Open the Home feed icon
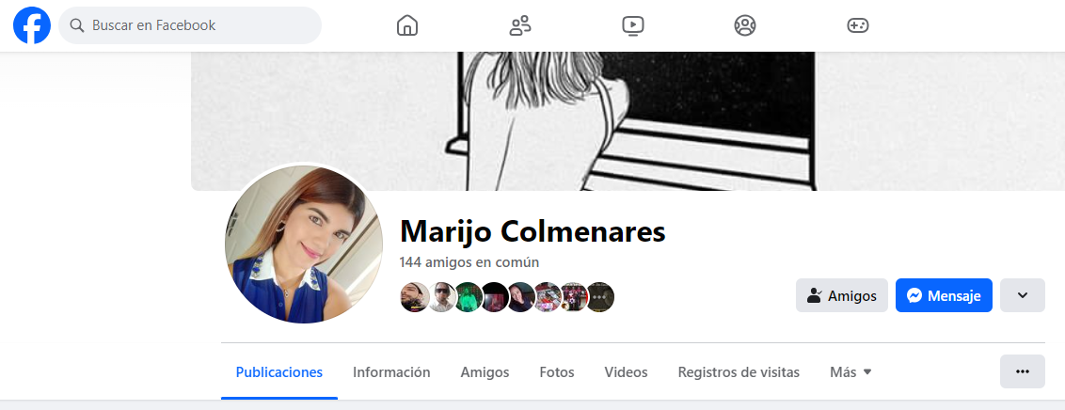The height and width of the screenshot is (410, 1065). (x=406, y=25)
